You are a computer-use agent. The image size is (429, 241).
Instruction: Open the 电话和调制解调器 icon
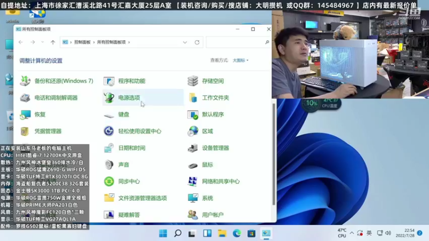[x=25, y=97]
